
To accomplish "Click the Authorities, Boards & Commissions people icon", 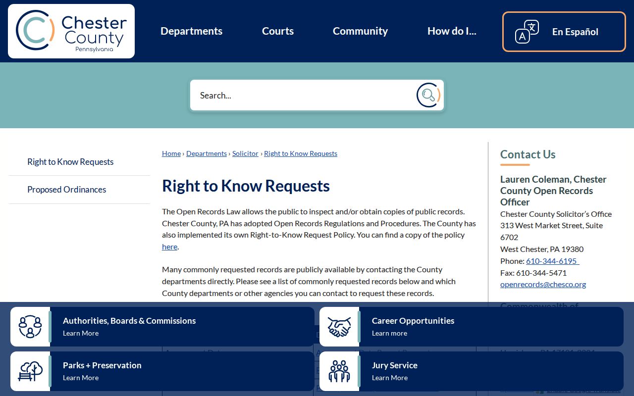I will click(x=30, y=327).
